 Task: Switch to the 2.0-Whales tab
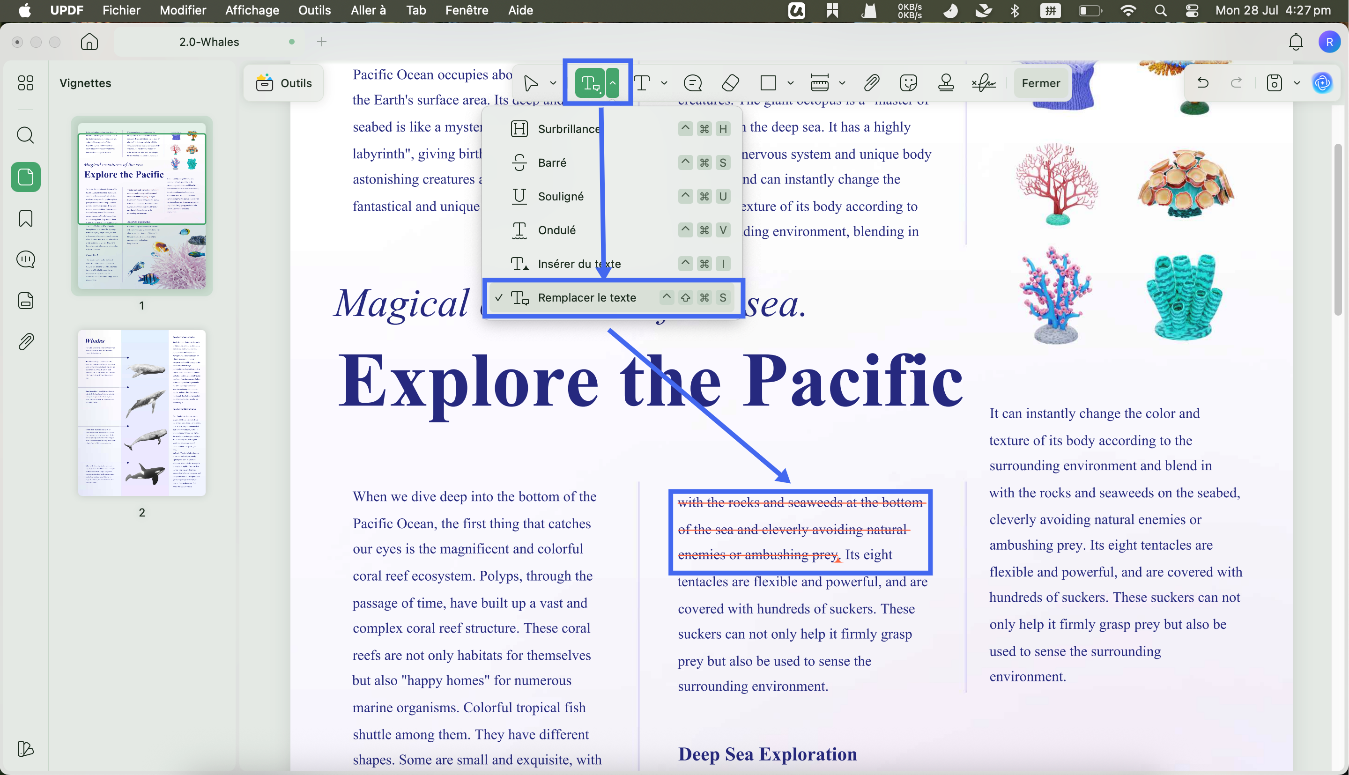(209, 42)
